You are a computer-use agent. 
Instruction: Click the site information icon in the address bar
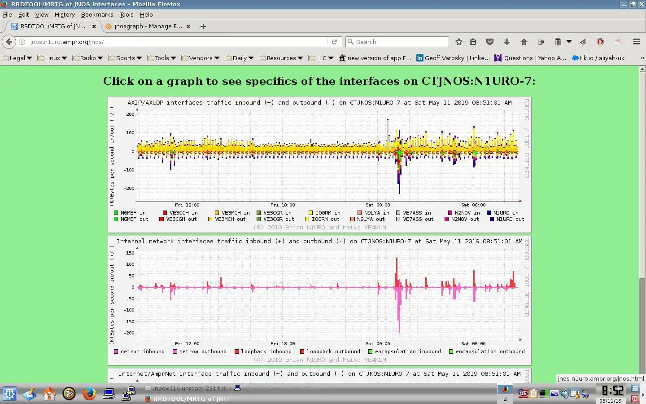tap(22, 42)
